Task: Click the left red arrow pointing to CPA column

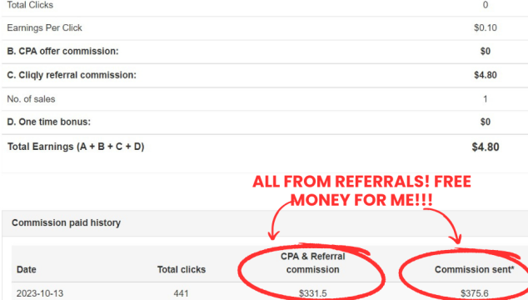Action: (x=278, y=221)
